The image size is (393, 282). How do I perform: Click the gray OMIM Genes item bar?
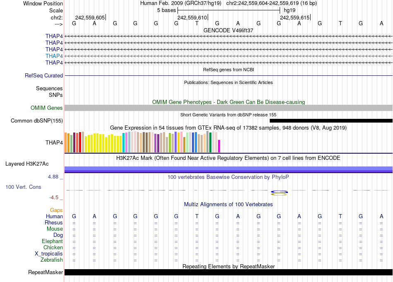click(x=229, y=108)
